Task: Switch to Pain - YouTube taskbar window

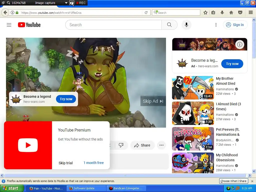Action: pyautogui.click(x=46, y=188)
